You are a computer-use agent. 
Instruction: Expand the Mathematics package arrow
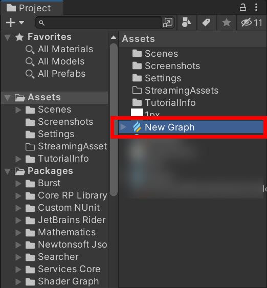coord(18,233)
